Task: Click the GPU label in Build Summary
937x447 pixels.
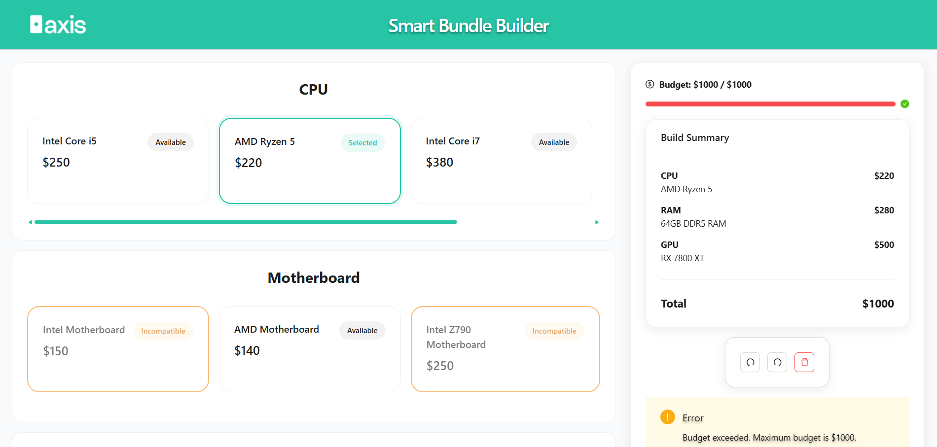Action: [x=670, y=245]
